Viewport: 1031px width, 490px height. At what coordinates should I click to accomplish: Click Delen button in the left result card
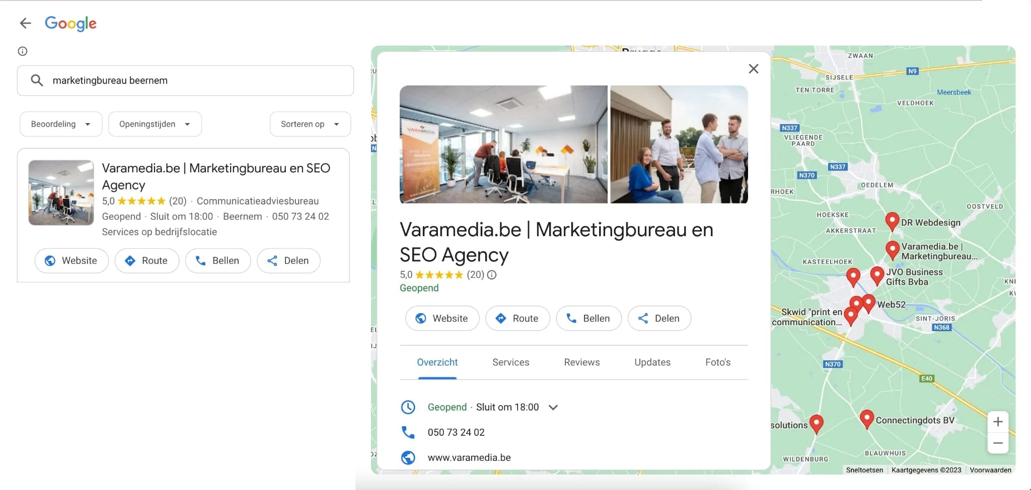288,261
